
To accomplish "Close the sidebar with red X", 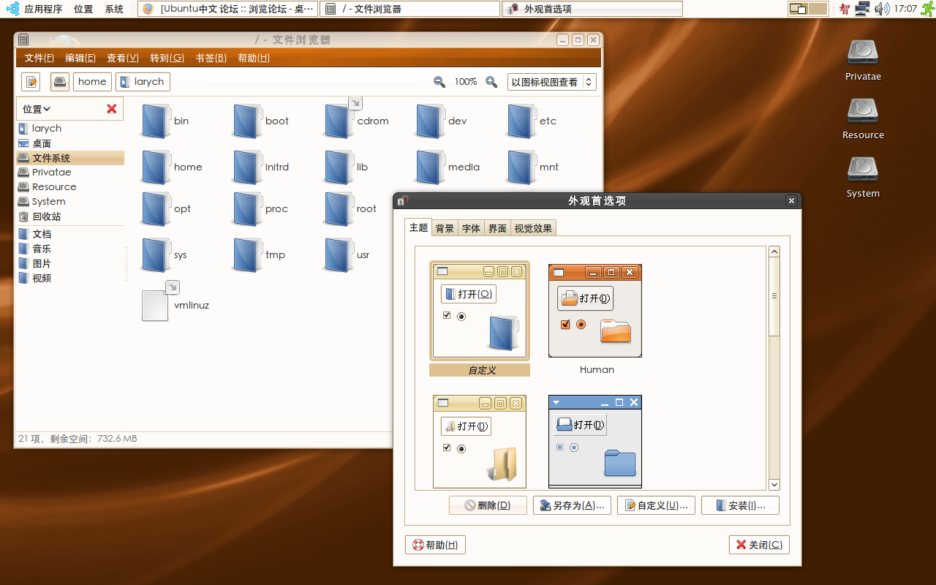I will point(112,109).
